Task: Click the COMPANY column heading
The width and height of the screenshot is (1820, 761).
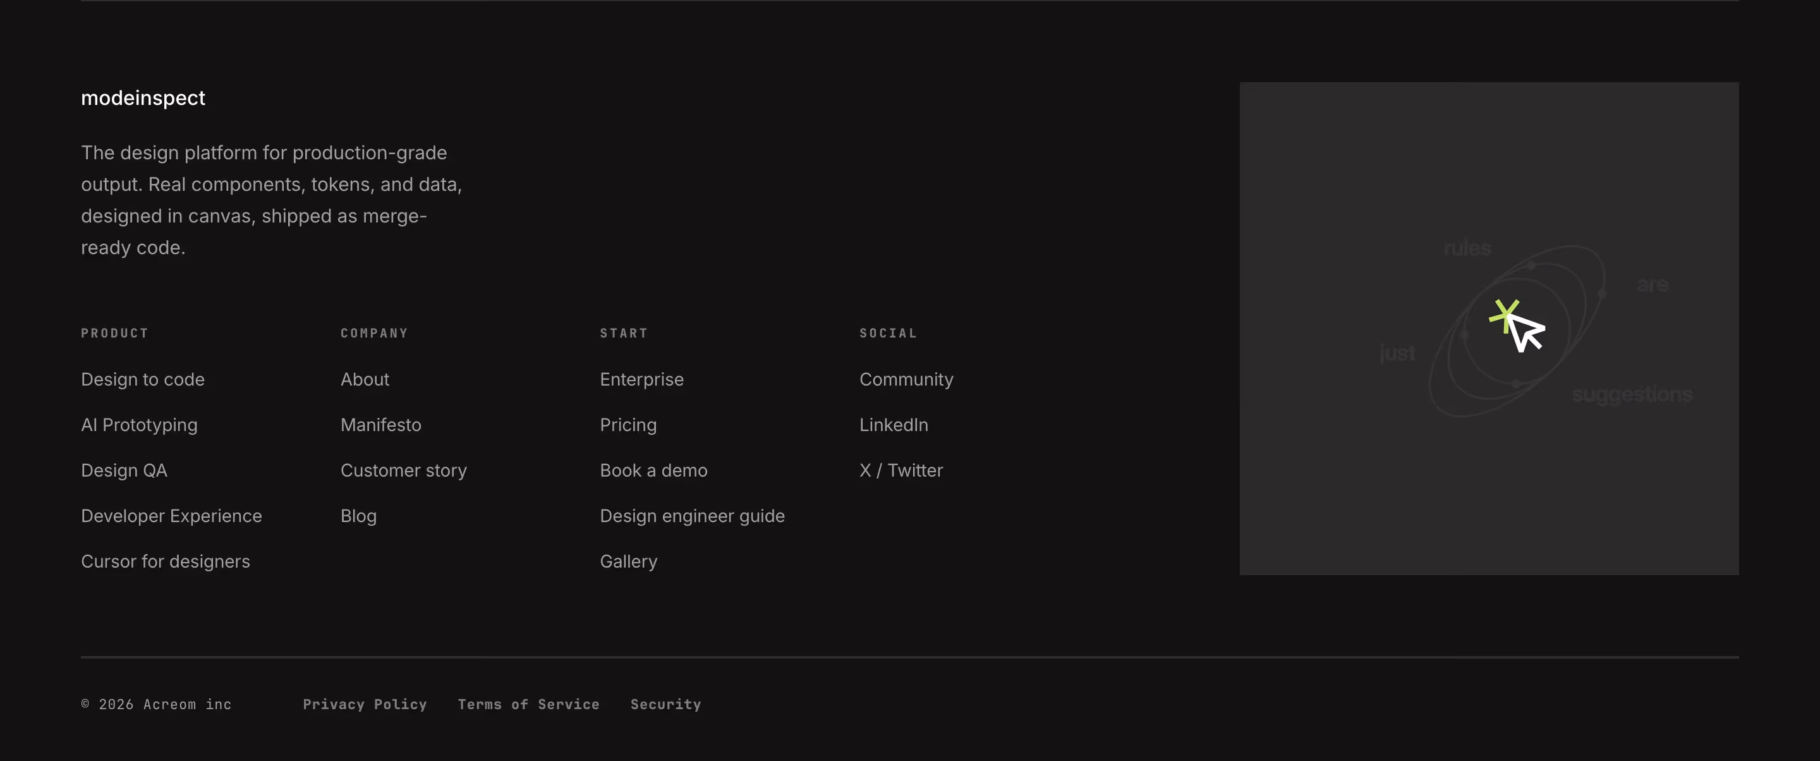Action: 375,334
